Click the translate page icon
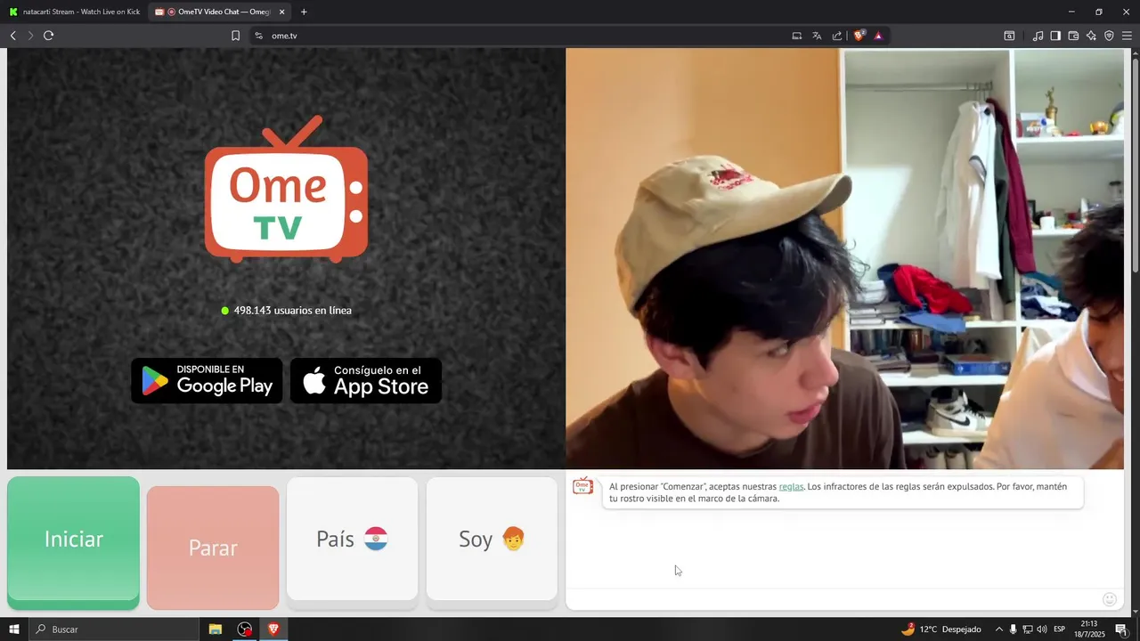 pyautogui.click(x=817, y=36)
